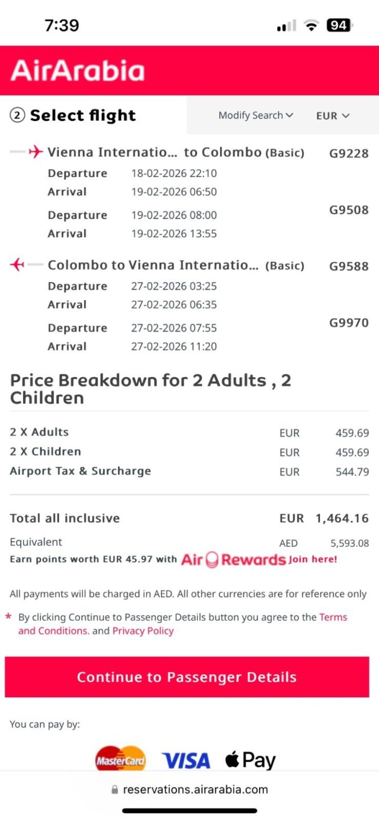
Task: Expand the EUR currency selector
Action: point(333,116)
